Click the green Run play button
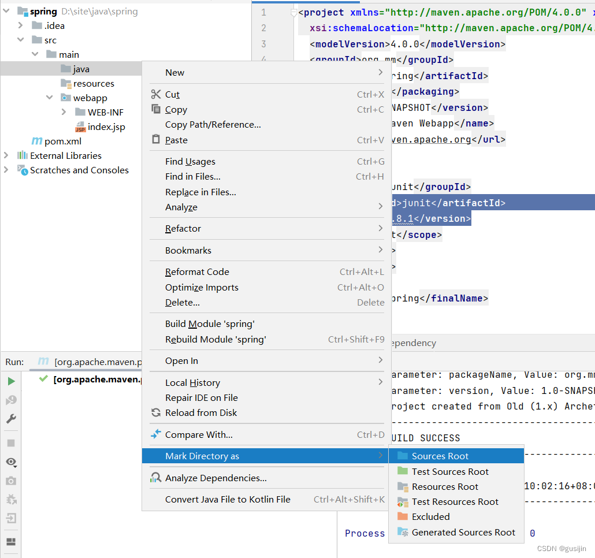This screenshot has width=595, height=558. [12, 381]
